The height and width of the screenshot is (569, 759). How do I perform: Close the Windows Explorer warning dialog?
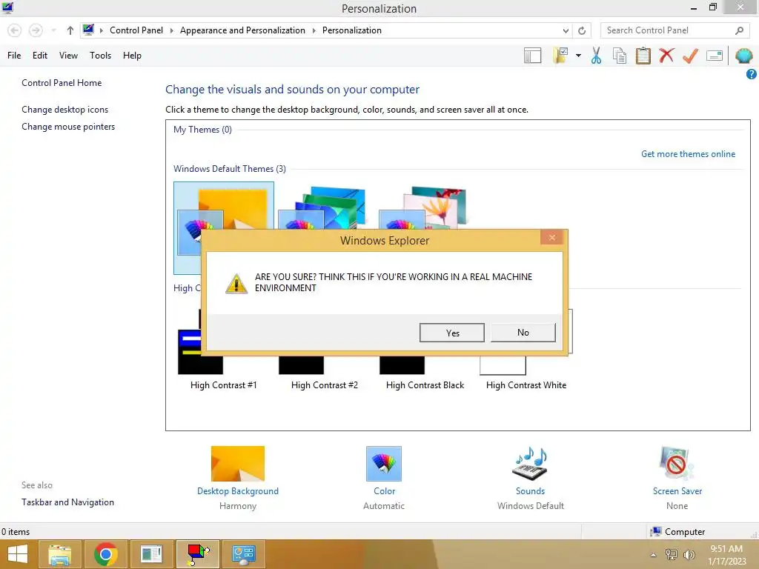pyautogui.click(x=551, y=238)
